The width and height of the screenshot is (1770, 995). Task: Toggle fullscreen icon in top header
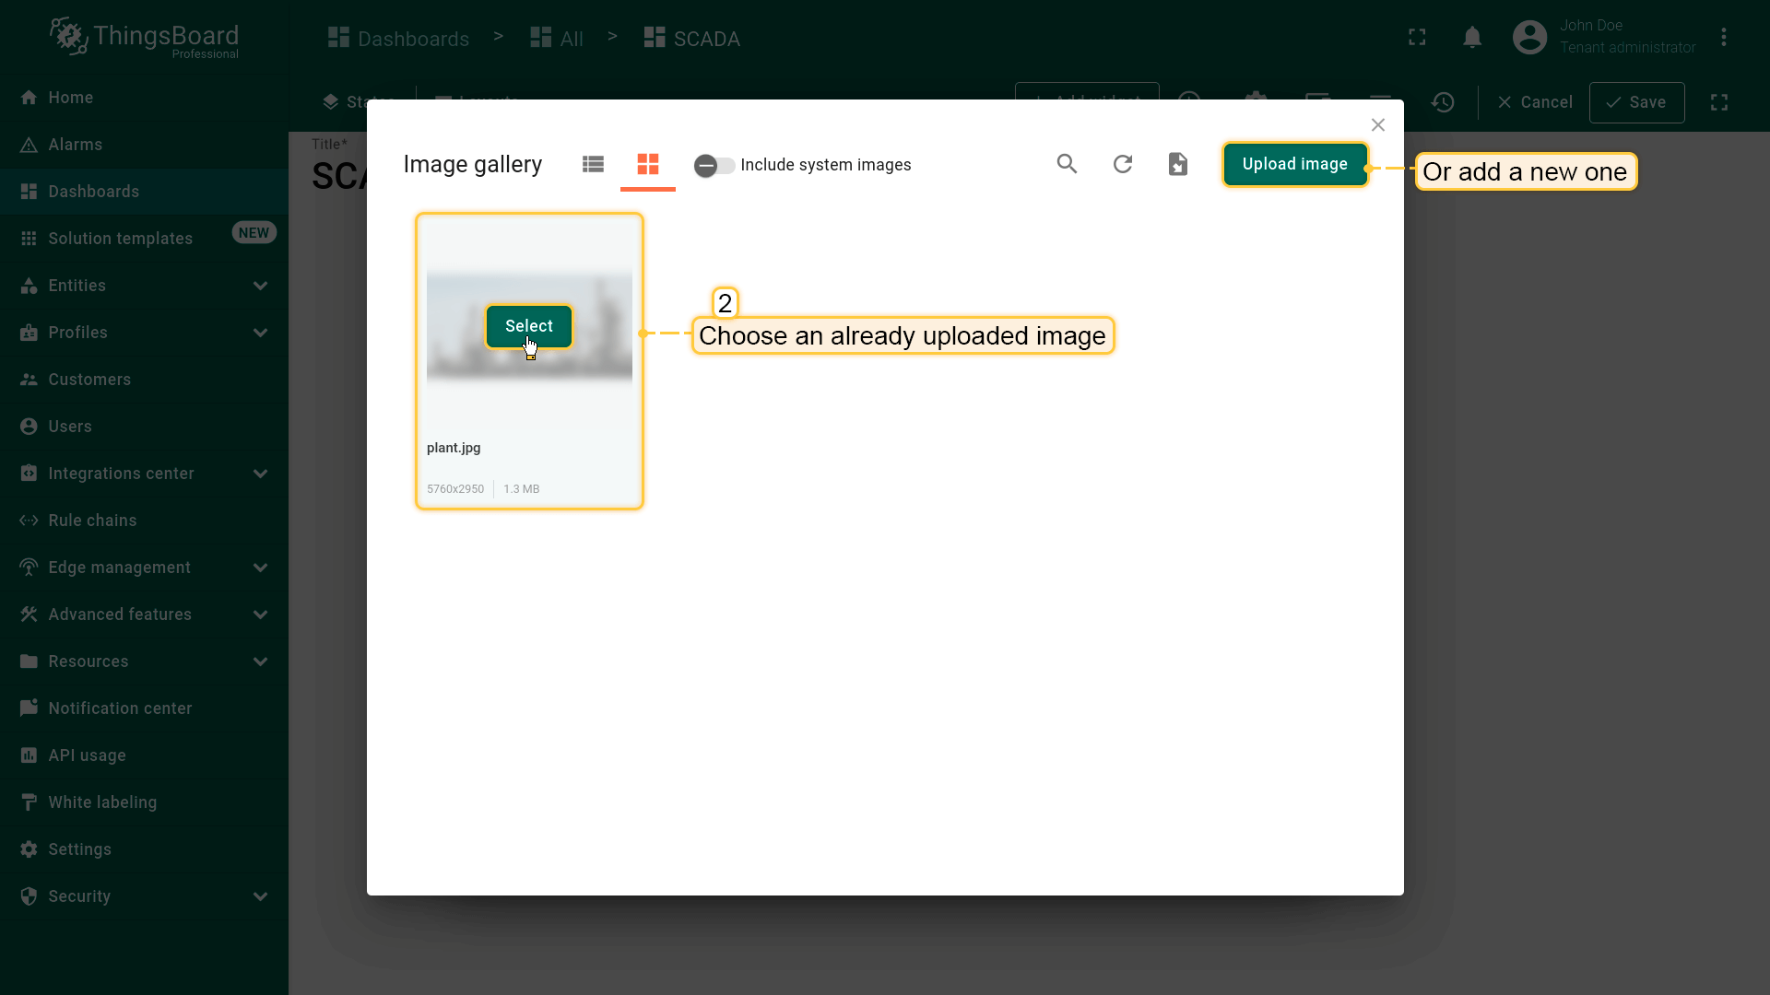click(1417, 38)
